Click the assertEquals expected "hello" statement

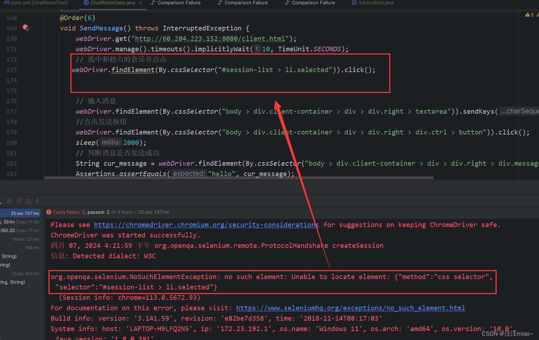(x=185, y=174)
